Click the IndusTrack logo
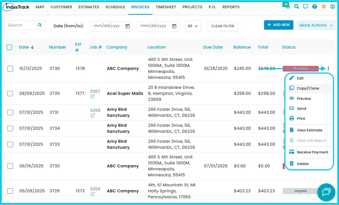The width and height of the screenshot is (339, 205). pyautogui.click(x=16, y=7)
